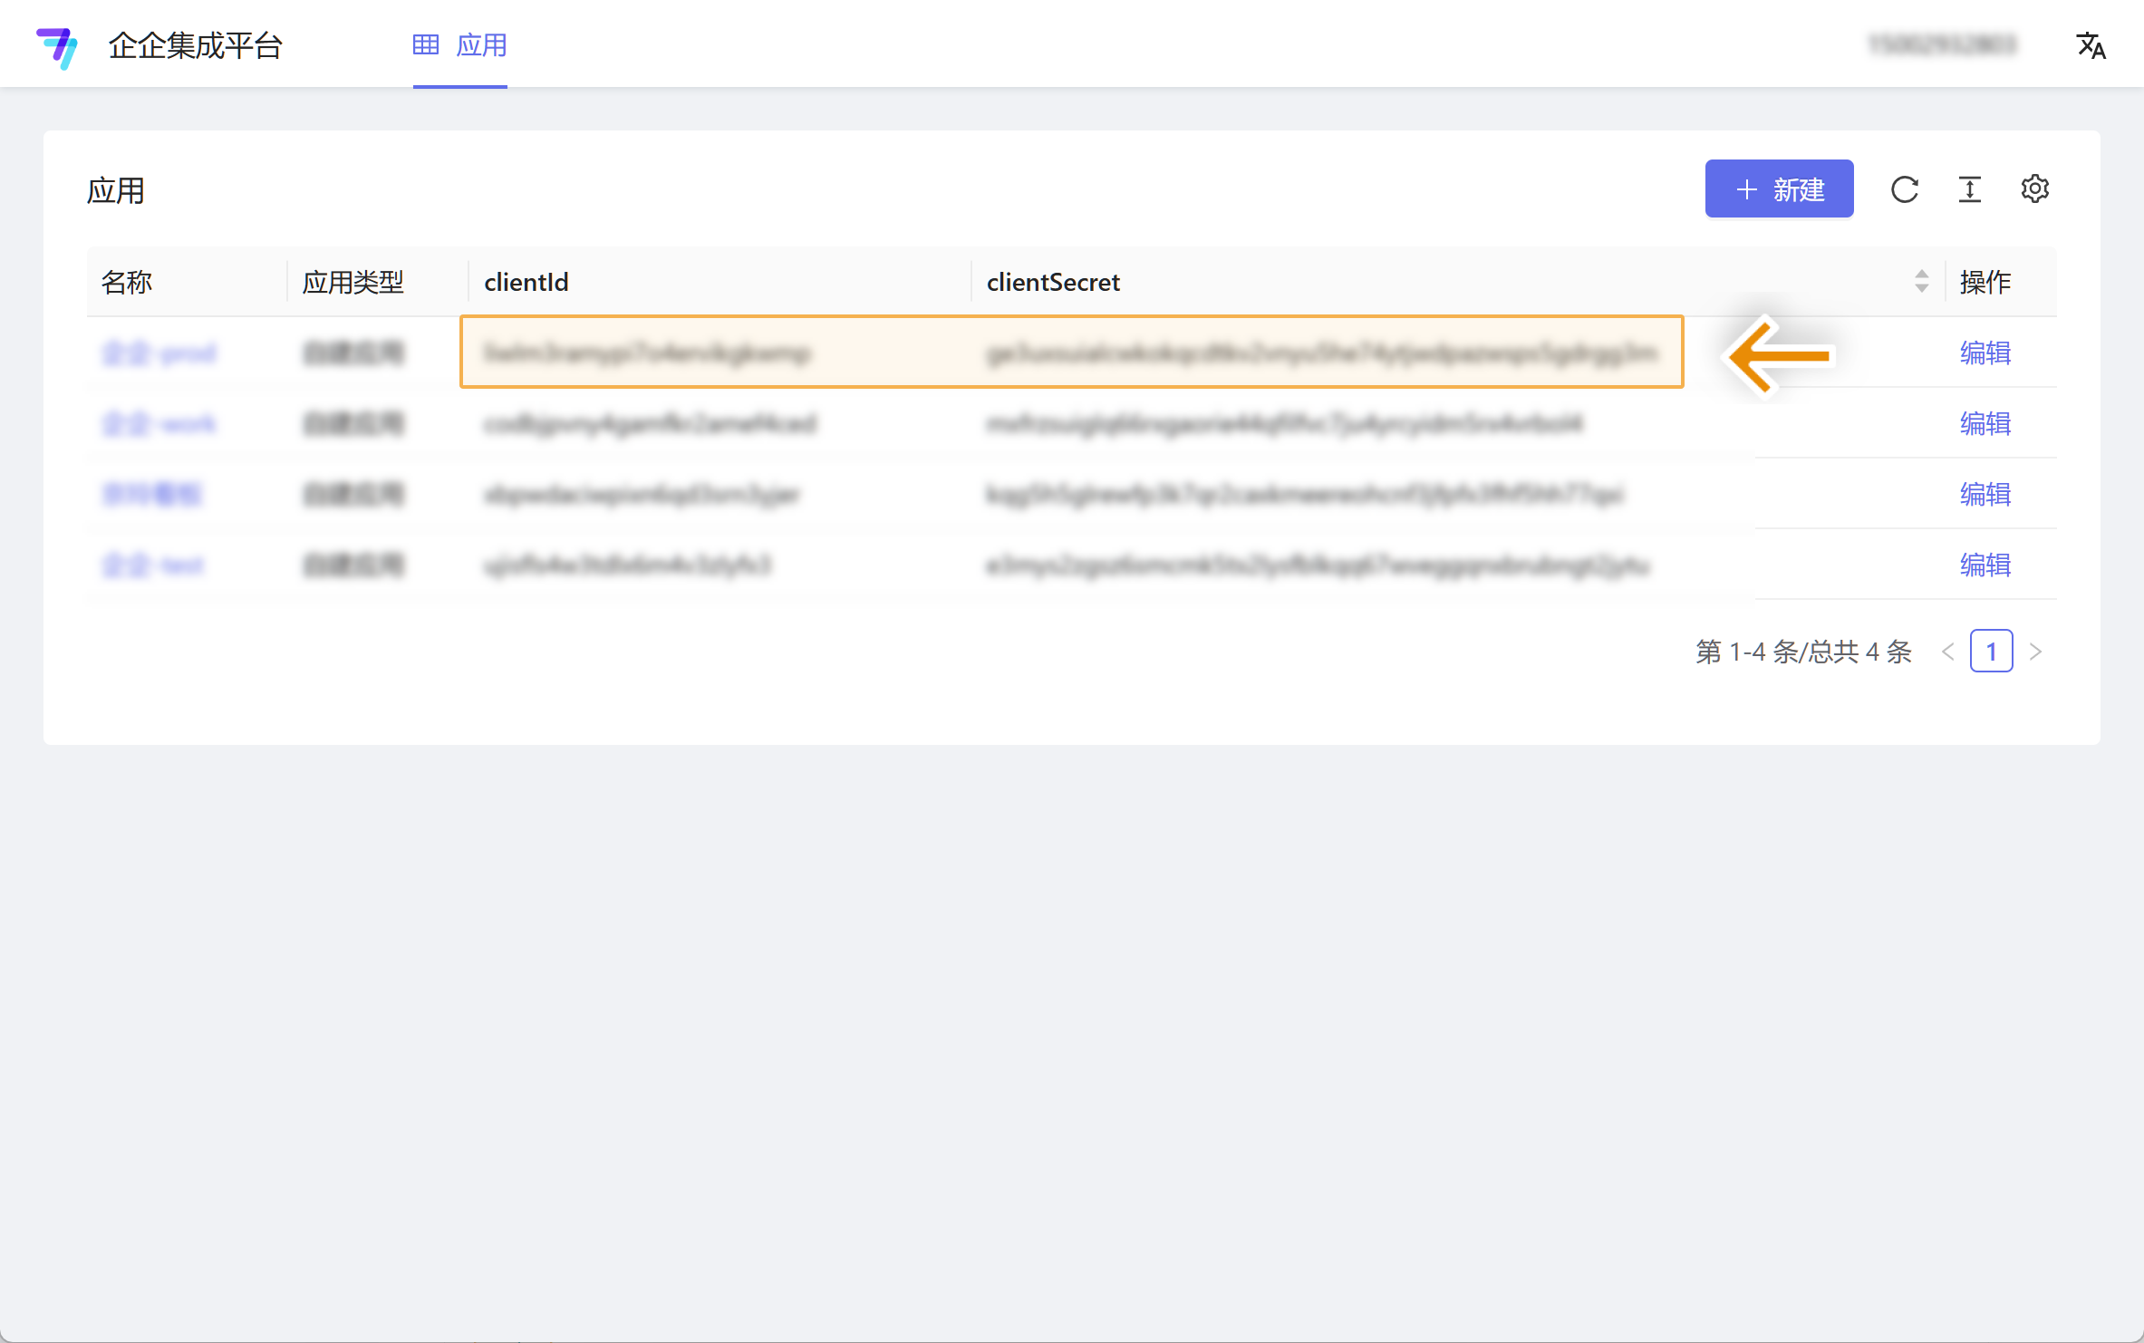Click 编辑 in the third row
Viewport: 2144px width, 1343px height.
pos(1985,494)
